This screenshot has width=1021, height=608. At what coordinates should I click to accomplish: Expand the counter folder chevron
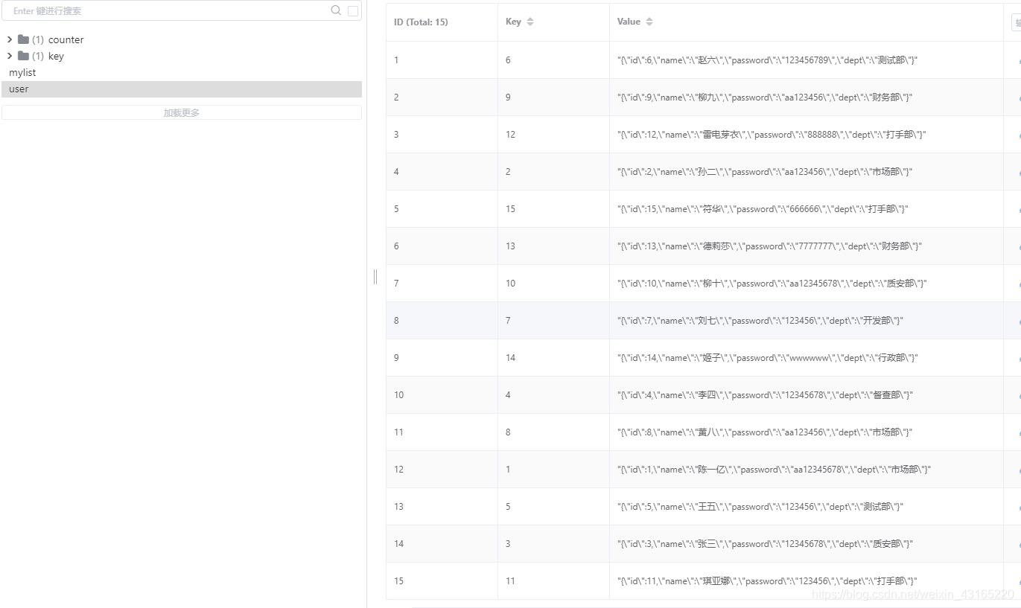[x=10, y=39]
